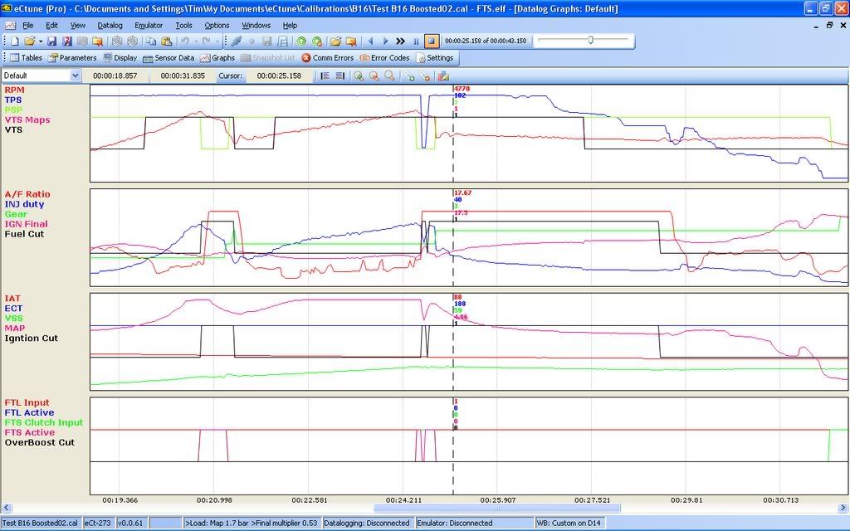Zoom in on the graph
The height and width of the screenshot is (531, 850).
(359, 76)
